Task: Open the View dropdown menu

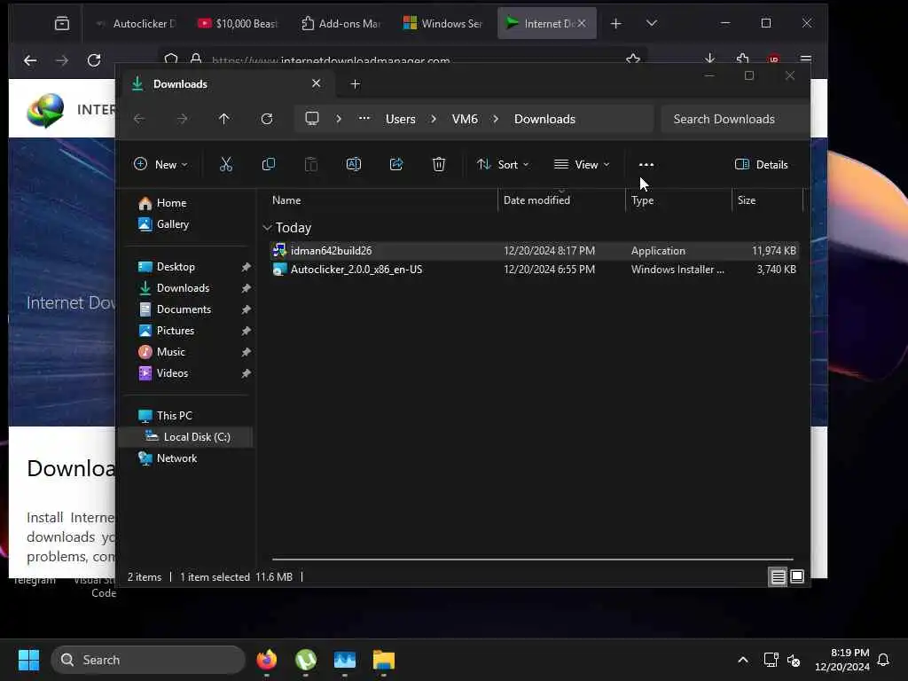Action: [582, 164]
